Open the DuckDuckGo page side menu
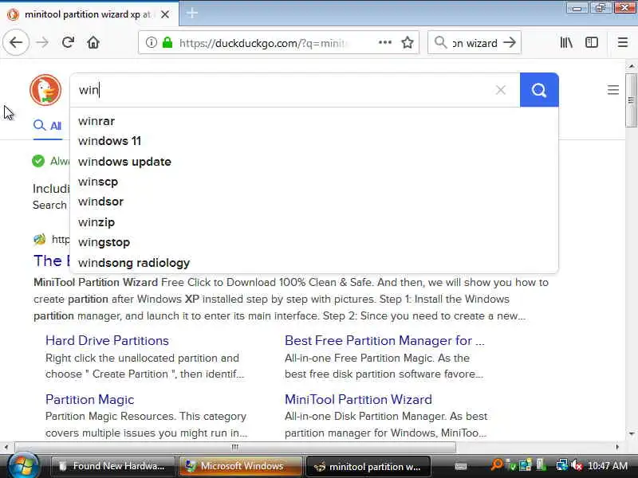Viewport: 638px width, 478px height. pyautogui.click(x=612, y=90)
